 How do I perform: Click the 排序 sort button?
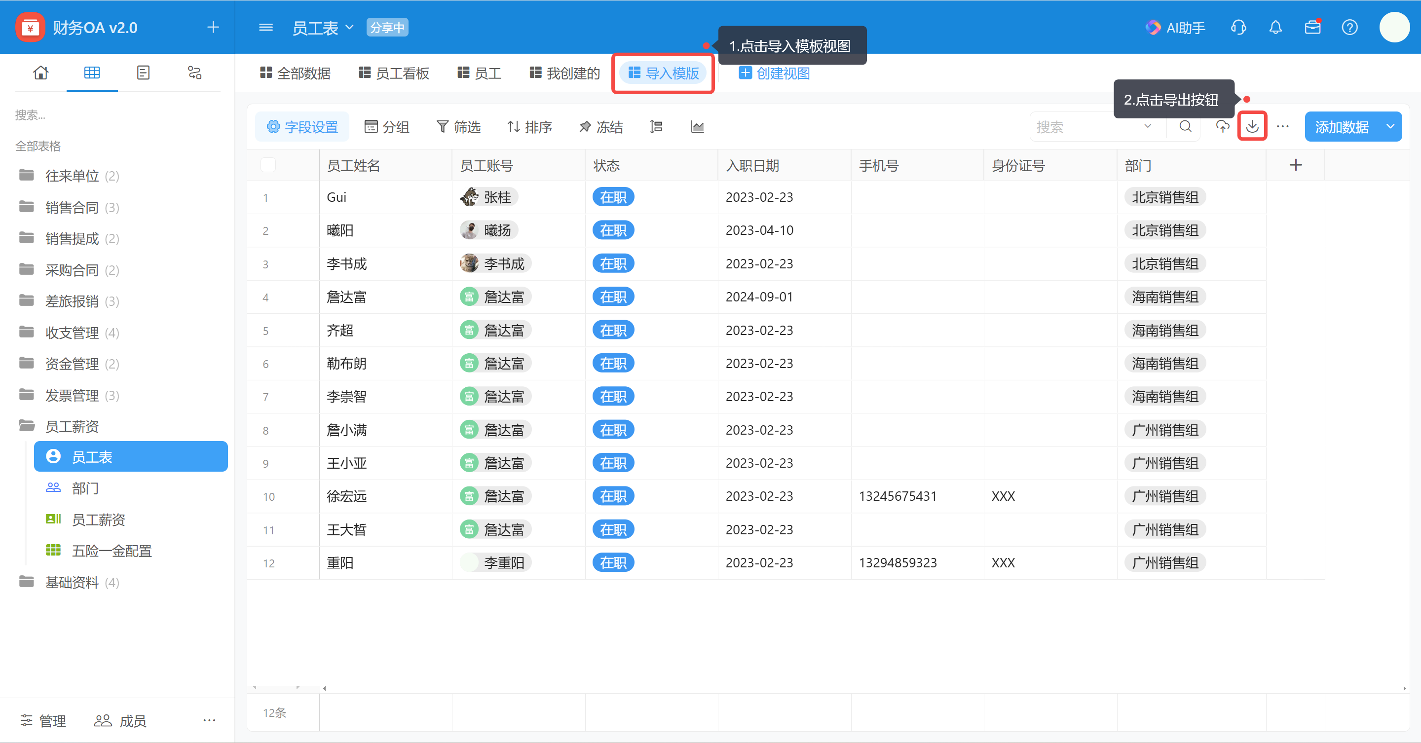tap(529, 127)
